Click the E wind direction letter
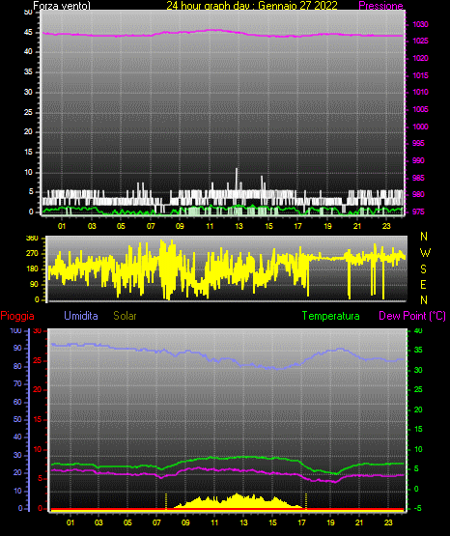Image resolution: width=450 pixels, height=536 pixels. [423, 285]
